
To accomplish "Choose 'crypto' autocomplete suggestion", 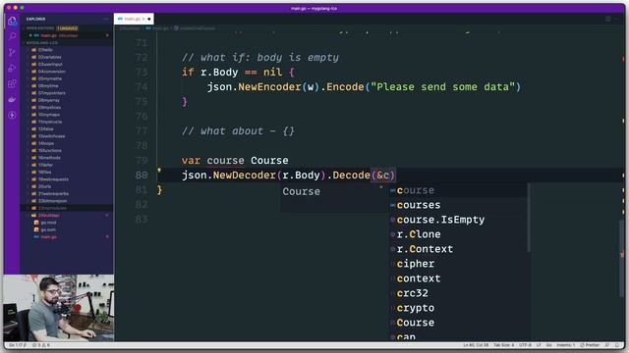I will (x=459, y=308).
